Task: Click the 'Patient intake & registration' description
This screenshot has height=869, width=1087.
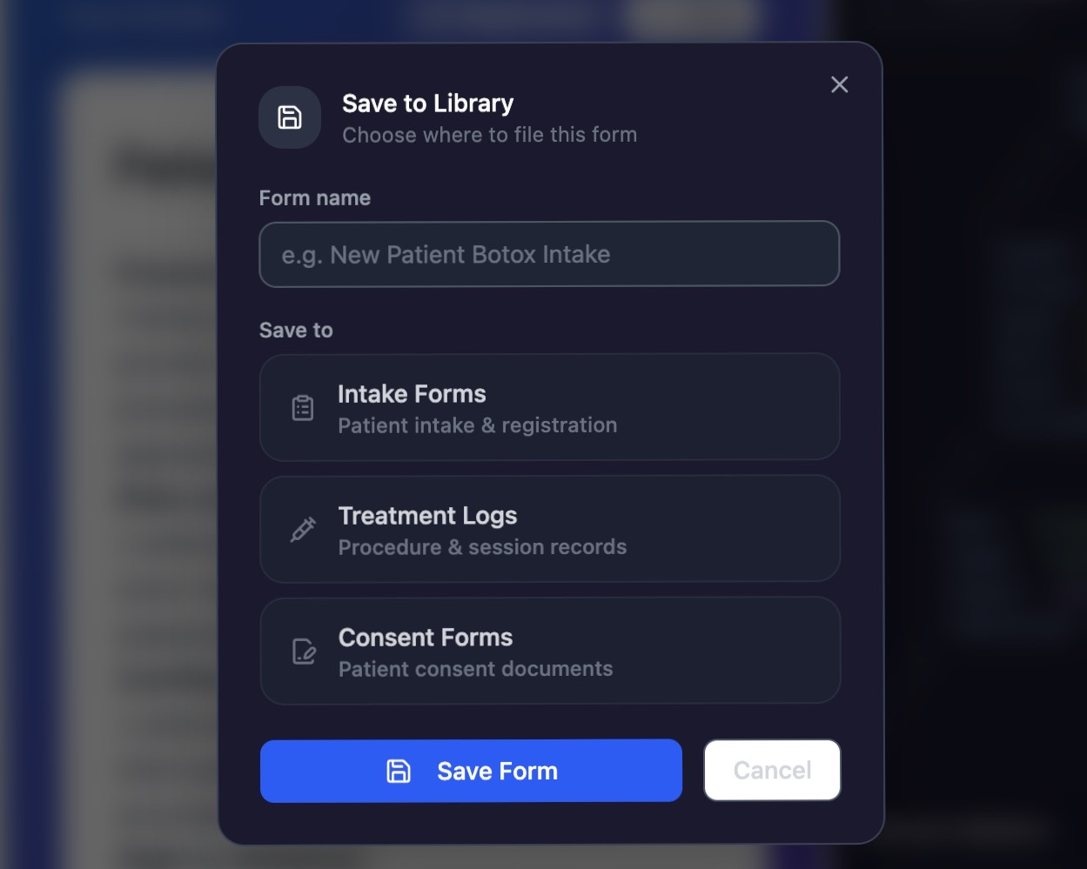Action: 477,425
